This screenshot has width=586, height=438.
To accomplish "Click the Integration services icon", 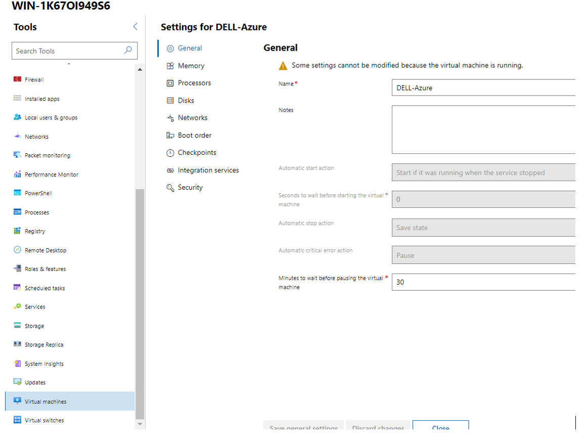I will click(x=170, y=170).
